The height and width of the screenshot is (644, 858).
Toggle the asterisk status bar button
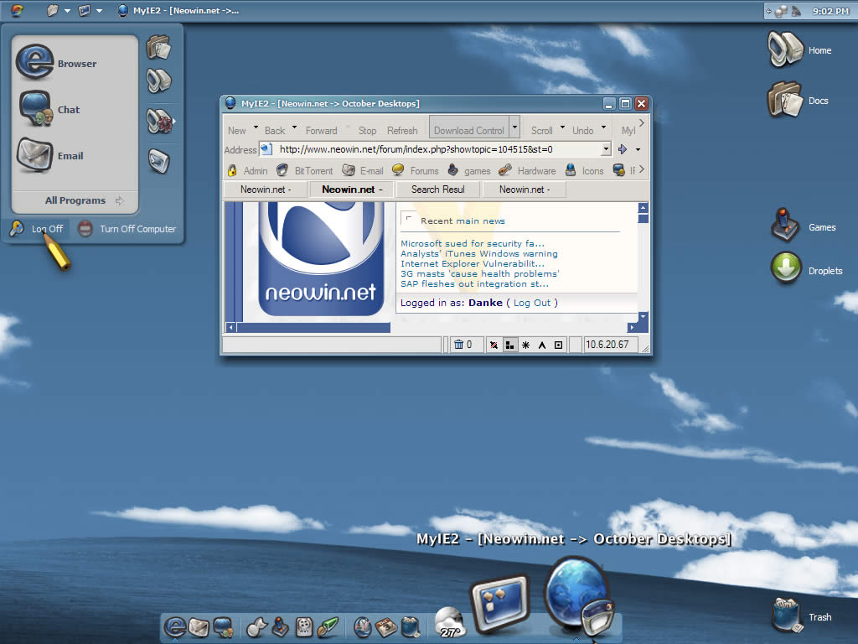525,345
